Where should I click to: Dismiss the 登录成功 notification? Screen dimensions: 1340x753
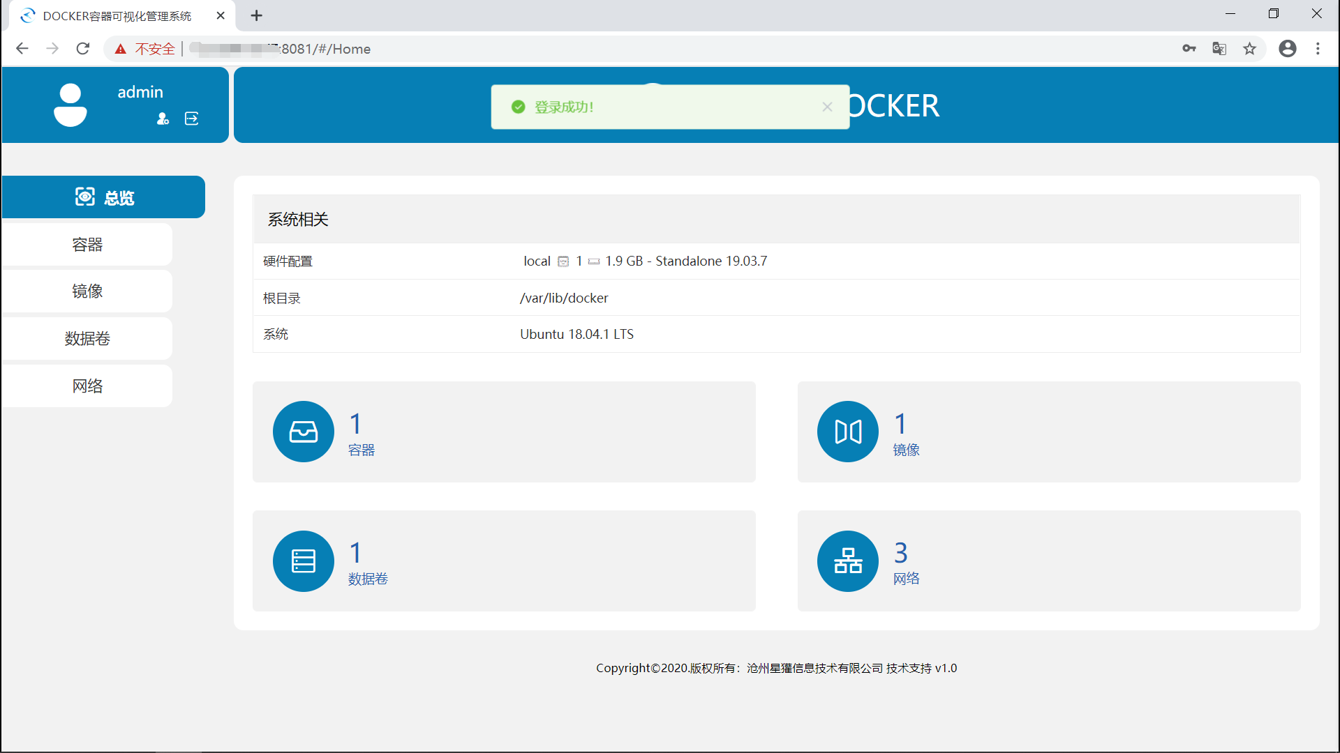[x=827, y=107]
